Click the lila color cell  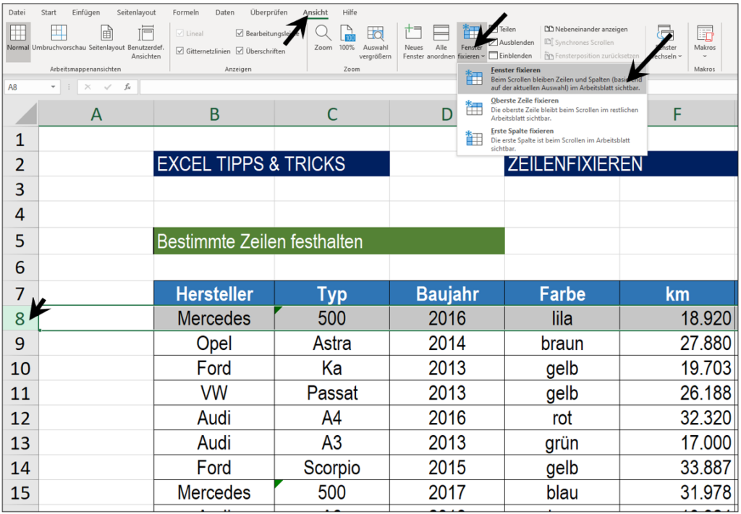(562, 319)
